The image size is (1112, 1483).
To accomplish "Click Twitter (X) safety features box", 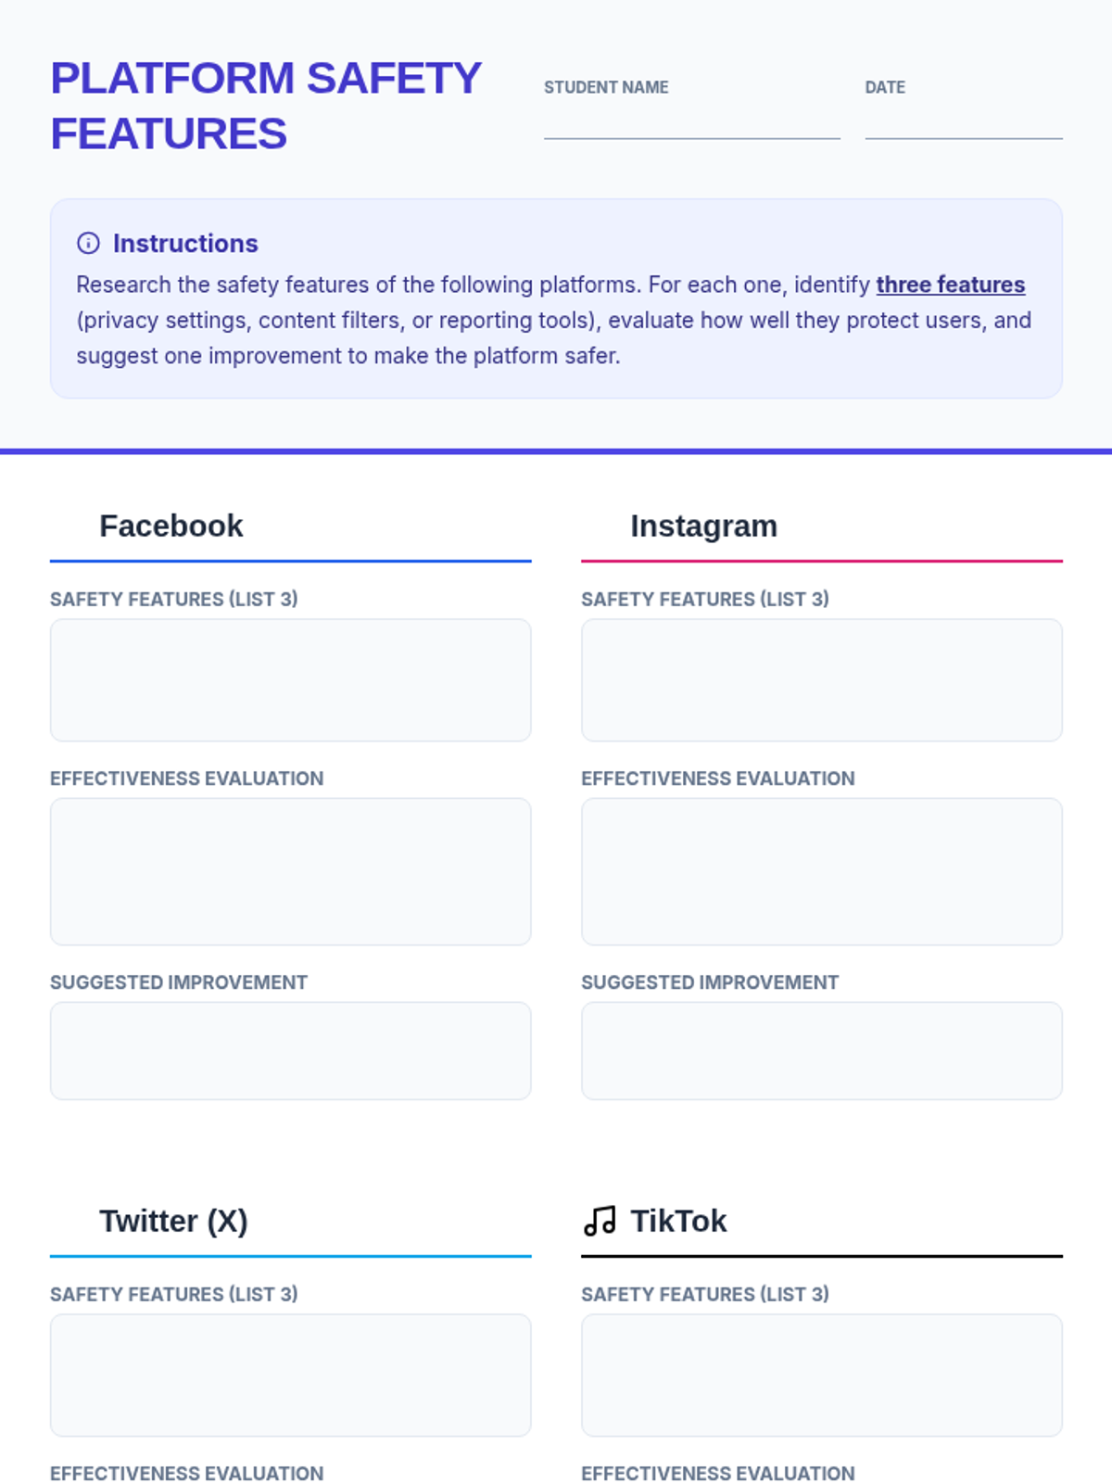I will [x=290, y=1375].
